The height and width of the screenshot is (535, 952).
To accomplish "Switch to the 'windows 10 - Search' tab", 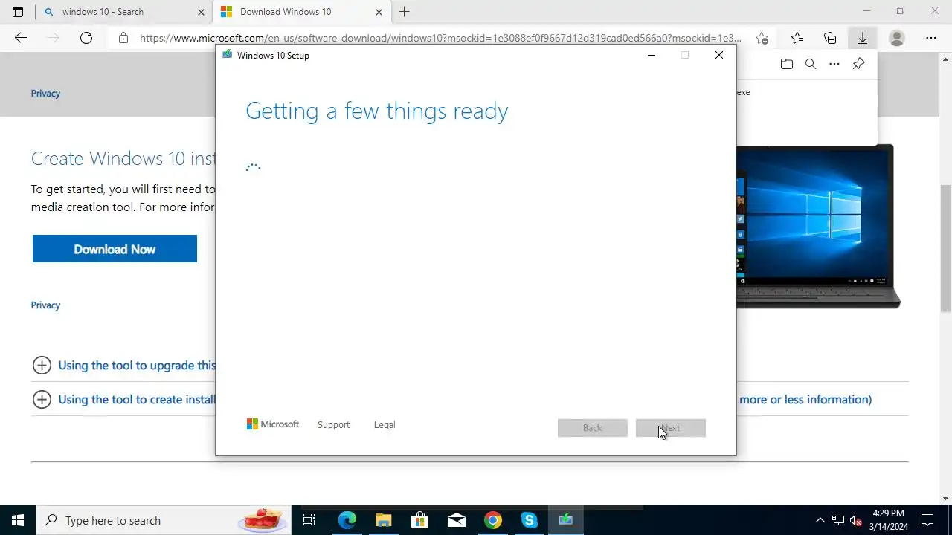I will (x=123, y=12).
